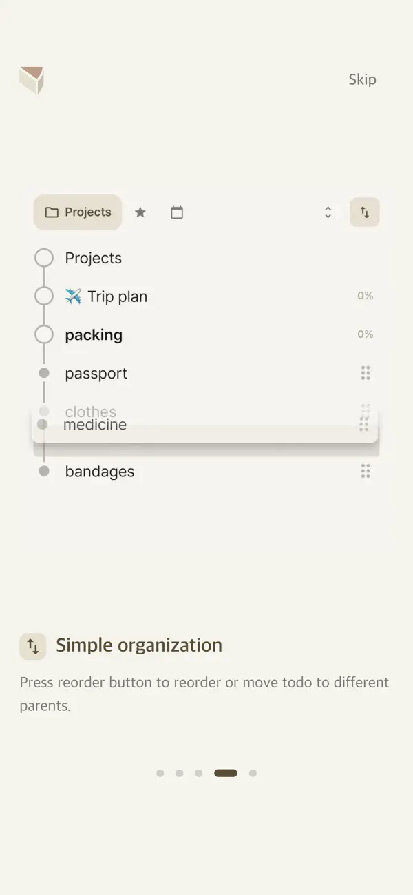Tap the highlighted page indicator dot
The height and width of the screenshot is (895, 413).
[x=225, y=773]
